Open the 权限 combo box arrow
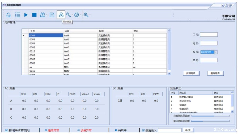238x134 pixels. 216,52
